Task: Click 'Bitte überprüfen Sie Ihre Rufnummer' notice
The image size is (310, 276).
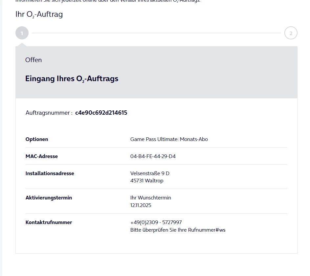Action: click(178, 230)
